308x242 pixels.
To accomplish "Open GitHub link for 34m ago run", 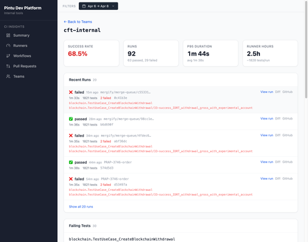I will (x=288, y=135).
